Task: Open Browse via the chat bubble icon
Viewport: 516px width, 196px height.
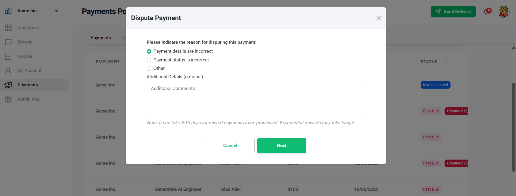Action: coord(8,42)
